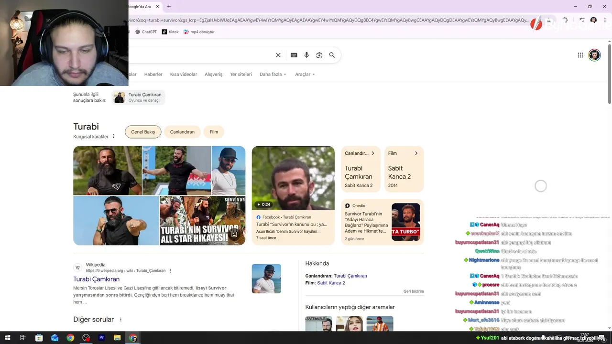Viewport: 612px width, 344px height.
Task: Select the Genel Bakış chip
Action: 143,132
